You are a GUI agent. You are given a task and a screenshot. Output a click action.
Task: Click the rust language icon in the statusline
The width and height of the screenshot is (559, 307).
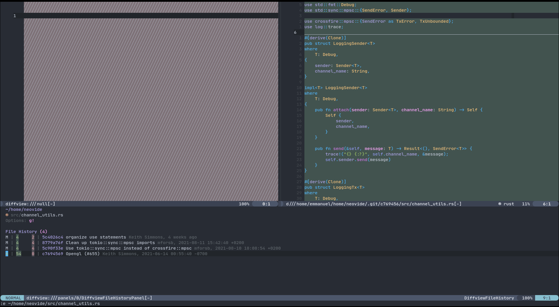(x=500, y=204)
